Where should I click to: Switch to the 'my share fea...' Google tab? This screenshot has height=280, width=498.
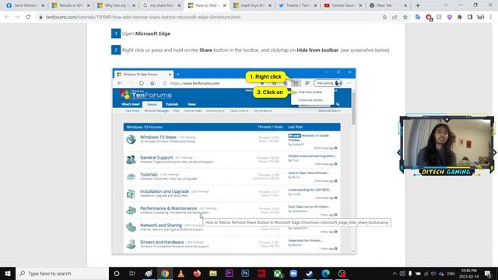click(x=160, y=5)
